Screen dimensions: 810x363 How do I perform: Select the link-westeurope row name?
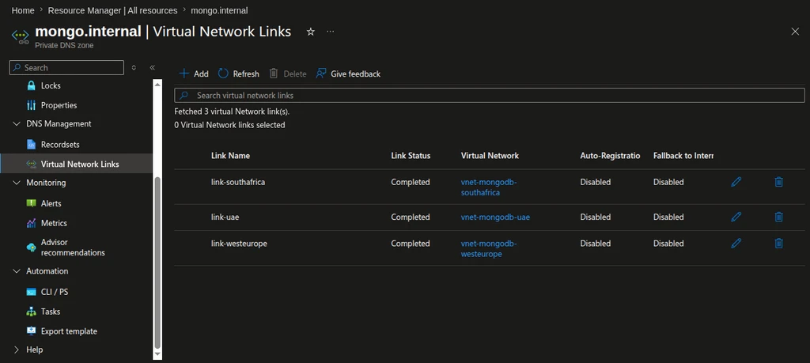(239, 244)
